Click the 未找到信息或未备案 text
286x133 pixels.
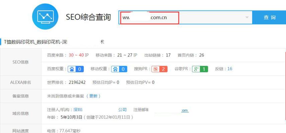(66, 96)
